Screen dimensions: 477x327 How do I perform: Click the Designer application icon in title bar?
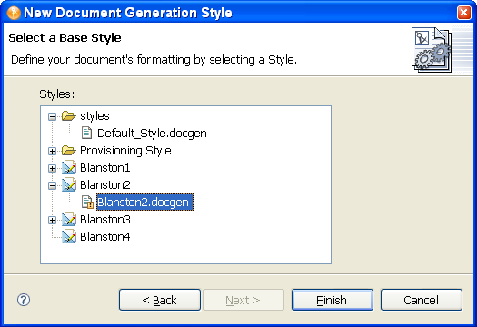click(x=14, y=13)
